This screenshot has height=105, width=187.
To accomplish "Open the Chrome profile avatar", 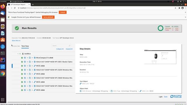I will pos(182,8).
